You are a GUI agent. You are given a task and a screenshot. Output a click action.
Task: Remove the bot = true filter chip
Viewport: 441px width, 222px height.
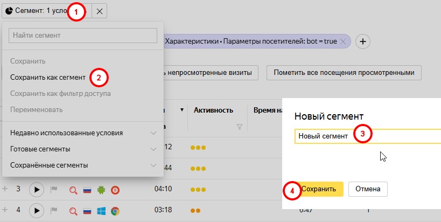coord(343,41)
